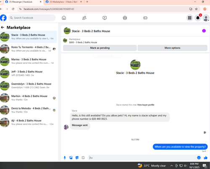210x169 pixels.
Task: Click the message 'When are you available to view the property?'
Action: pos(180,147)
